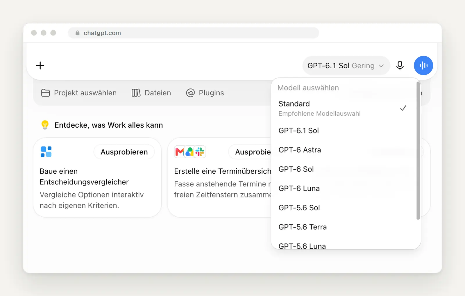This screenshot has width=465, height=296.
Task: Click the blue squares app icon
Action: 46,152
